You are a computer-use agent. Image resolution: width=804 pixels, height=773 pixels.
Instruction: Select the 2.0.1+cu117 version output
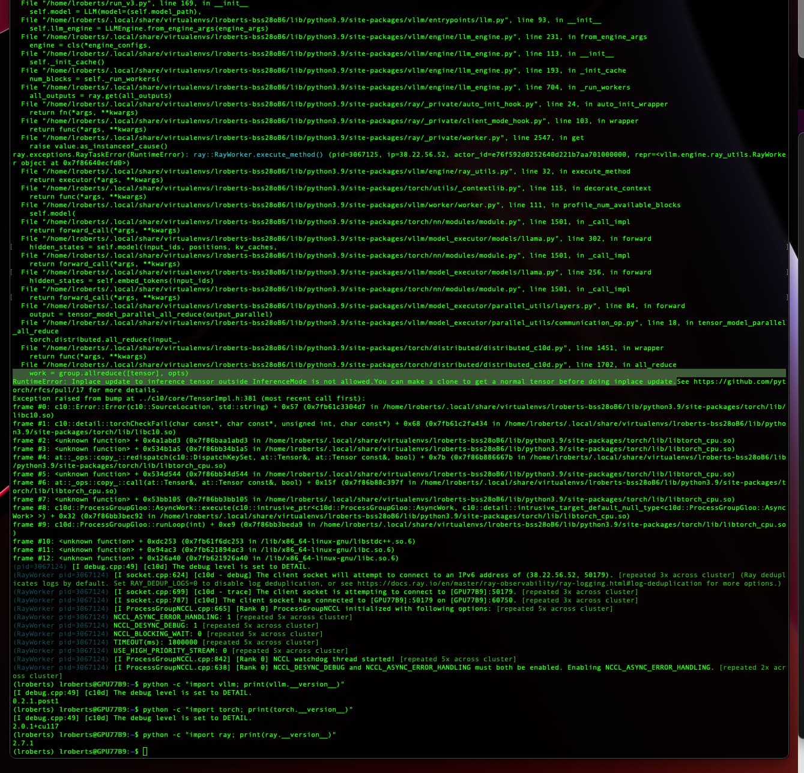click(x=35, y=726)
